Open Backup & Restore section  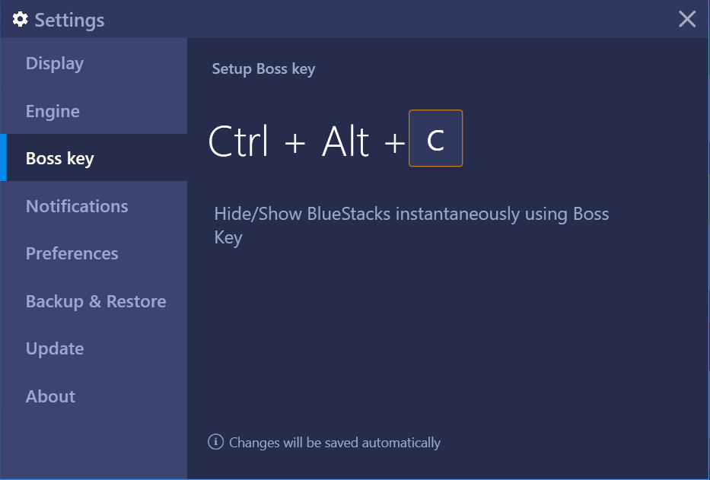click(x=94, y=301)
